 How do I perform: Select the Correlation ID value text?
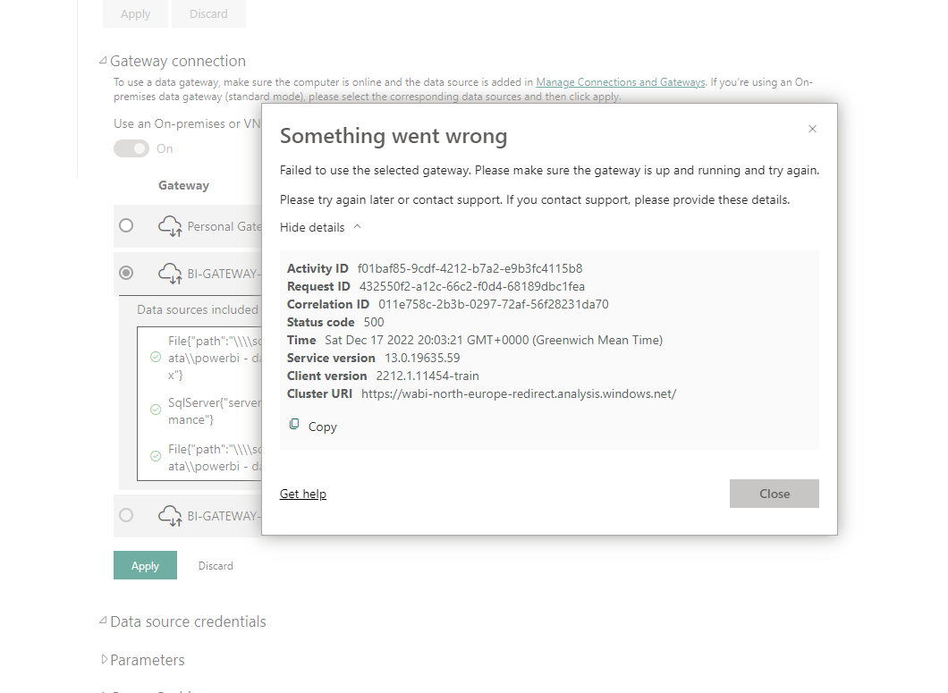point(494,304)
